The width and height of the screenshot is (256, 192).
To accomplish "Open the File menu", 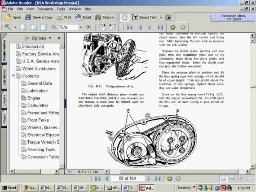I will tap(11, 9).
